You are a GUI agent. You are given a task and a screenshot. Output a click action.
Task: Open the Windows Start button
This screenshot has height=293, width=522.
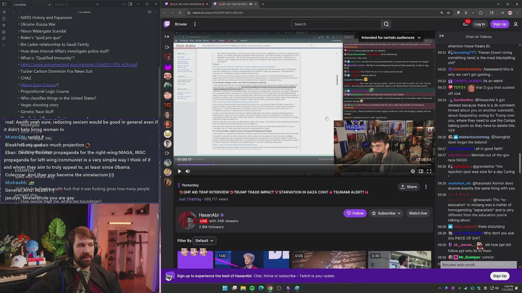225,288
